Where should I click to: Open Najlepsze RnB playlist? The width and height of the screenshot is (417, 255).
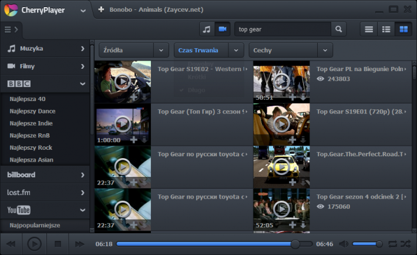point(30,136)
